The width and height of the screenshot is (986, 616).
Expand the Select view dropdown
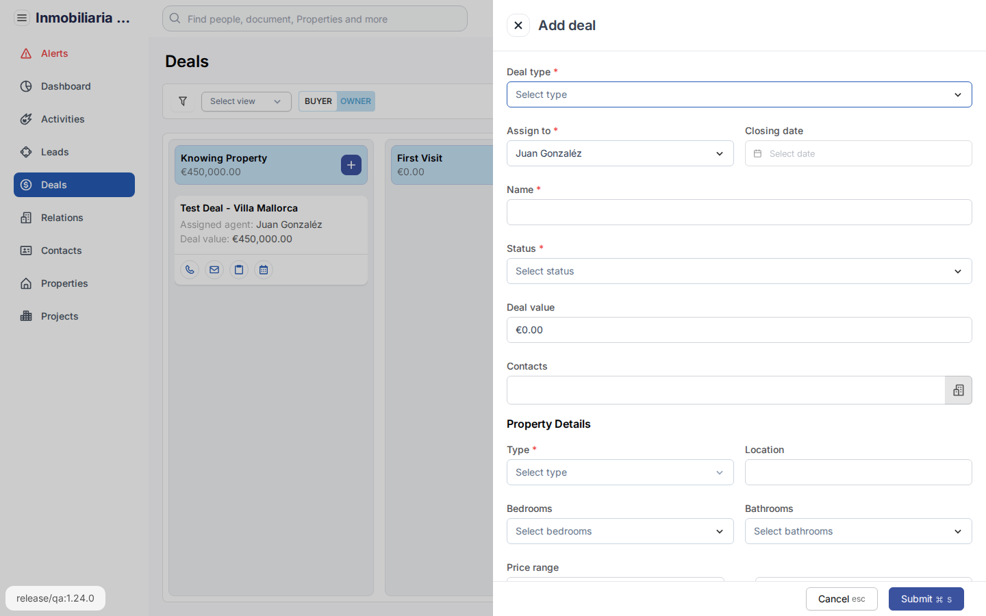point(246,101)
